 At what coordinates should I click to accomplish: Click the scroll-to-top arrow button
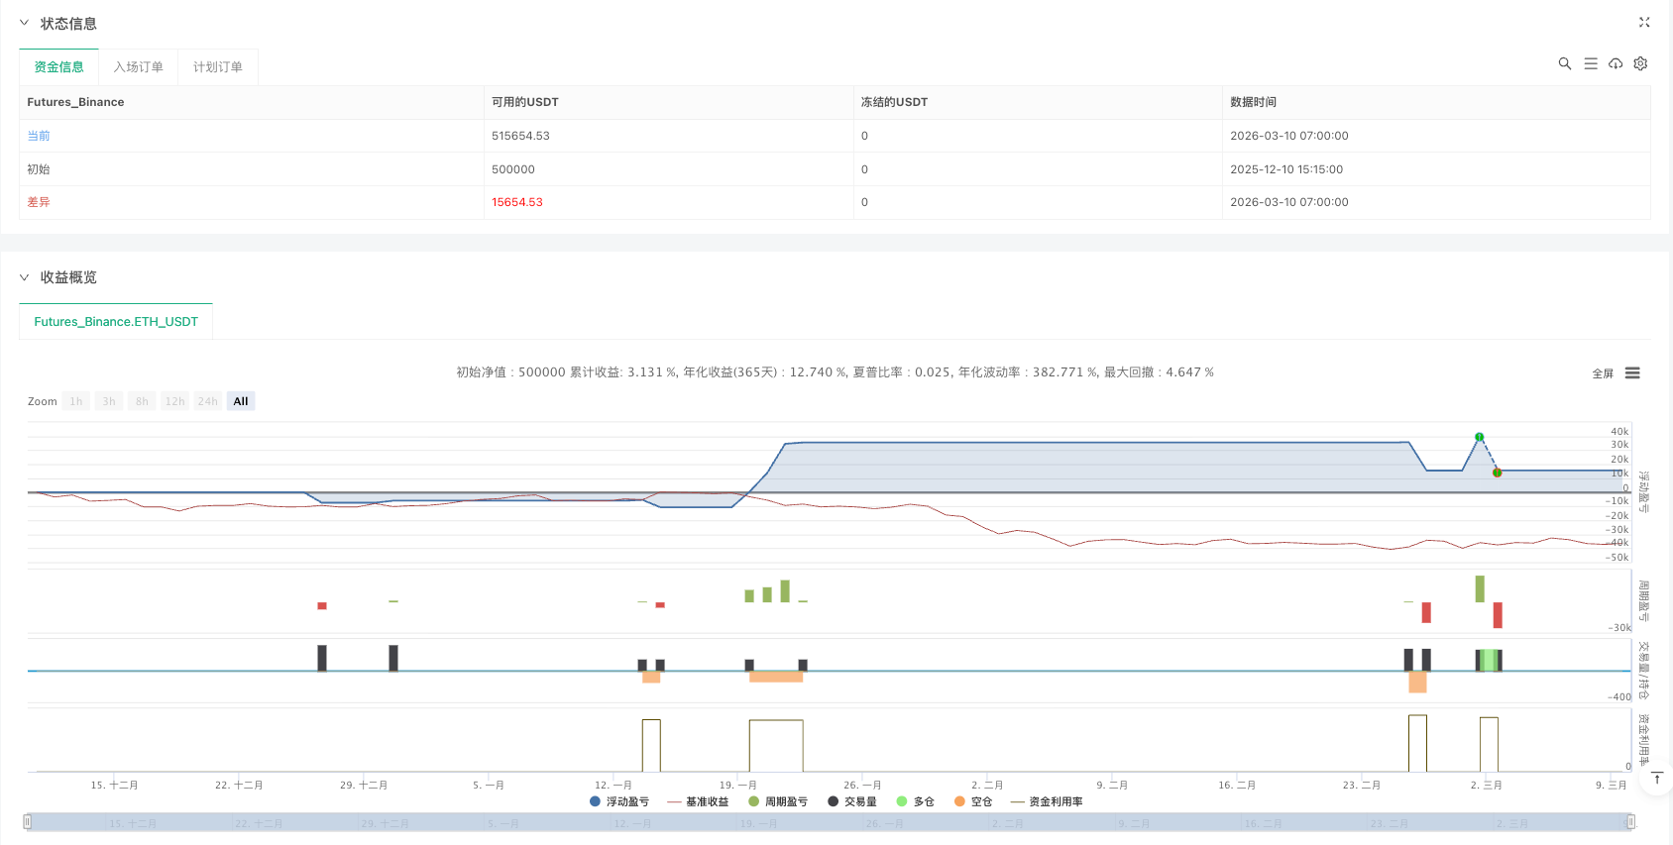click(1656, 779)
